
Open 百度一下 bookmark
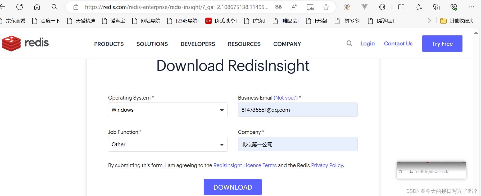coord(46,21)
